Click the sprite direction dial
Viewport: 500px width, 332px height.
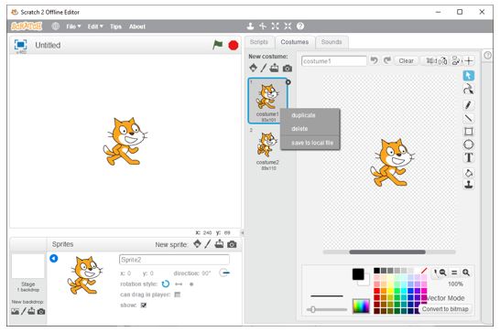(x=224, y=273)
